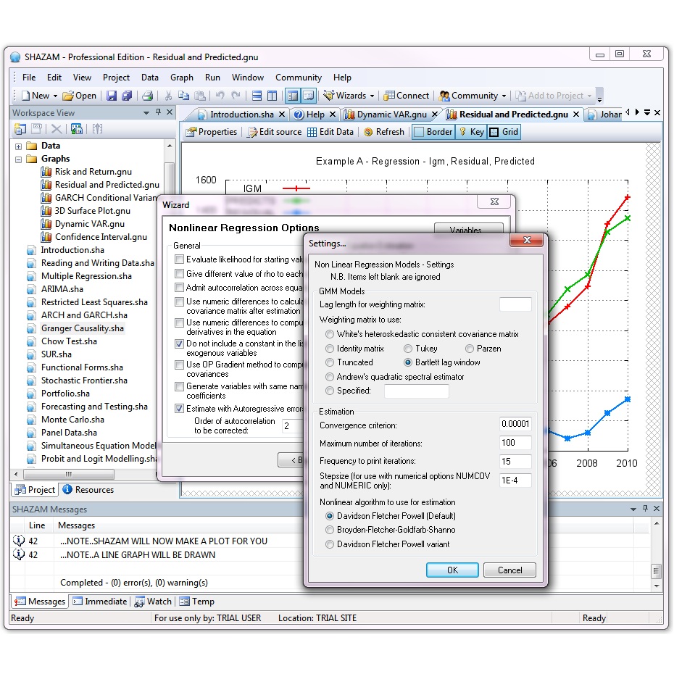674x674 pixels.
Task: Select the Tukey weighting matrix option
Action: click(408, 349)
